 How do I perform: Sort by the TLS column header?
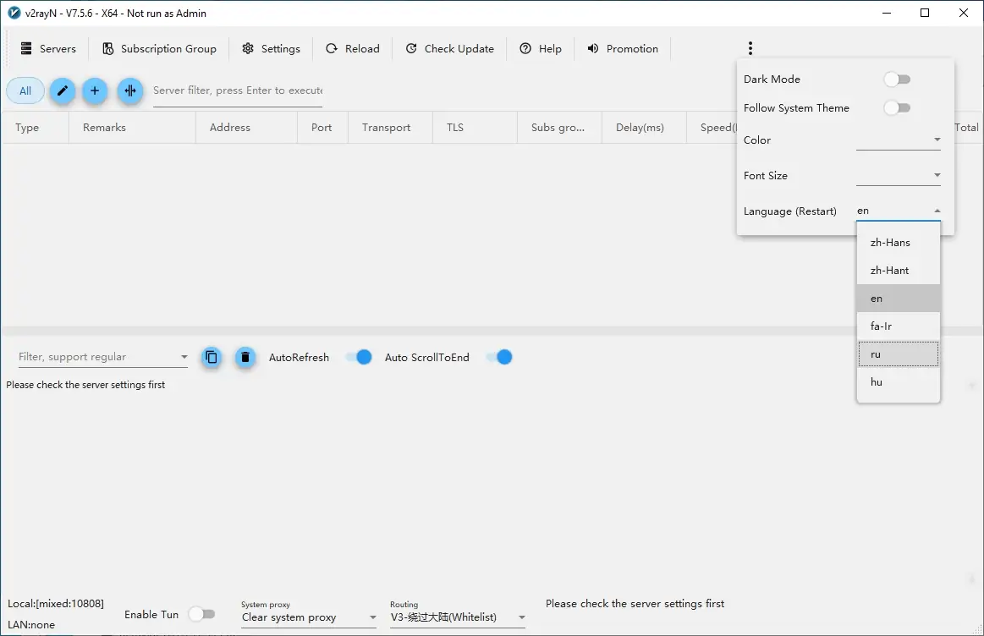(475, 128)
